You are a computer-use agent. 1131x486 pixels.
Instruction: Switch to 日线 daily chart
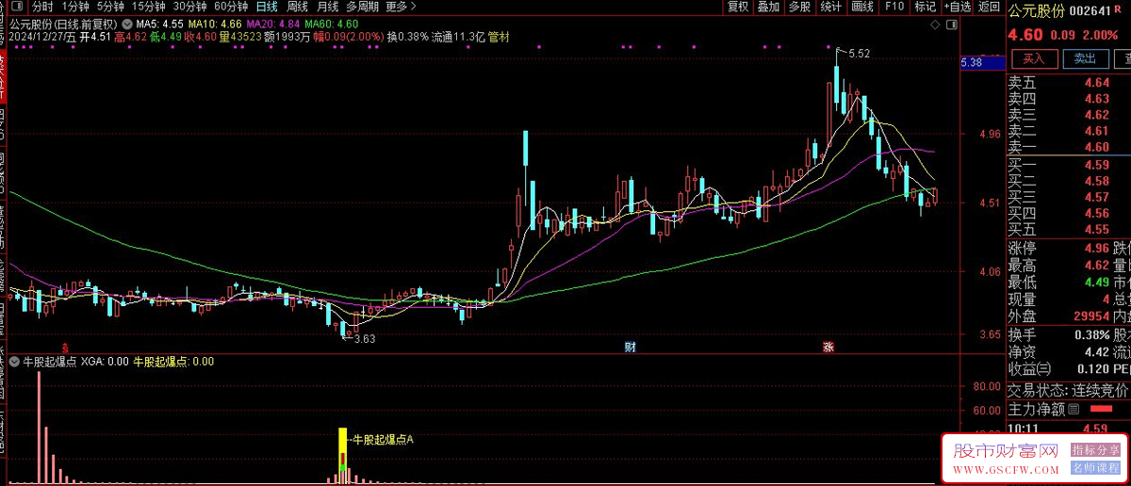pyautogui.click(x=267, y=7)
